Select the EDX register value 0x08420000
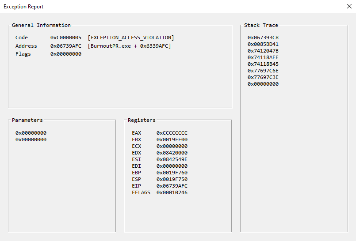Viewport: 356px width, 241px height. (172, 153)
